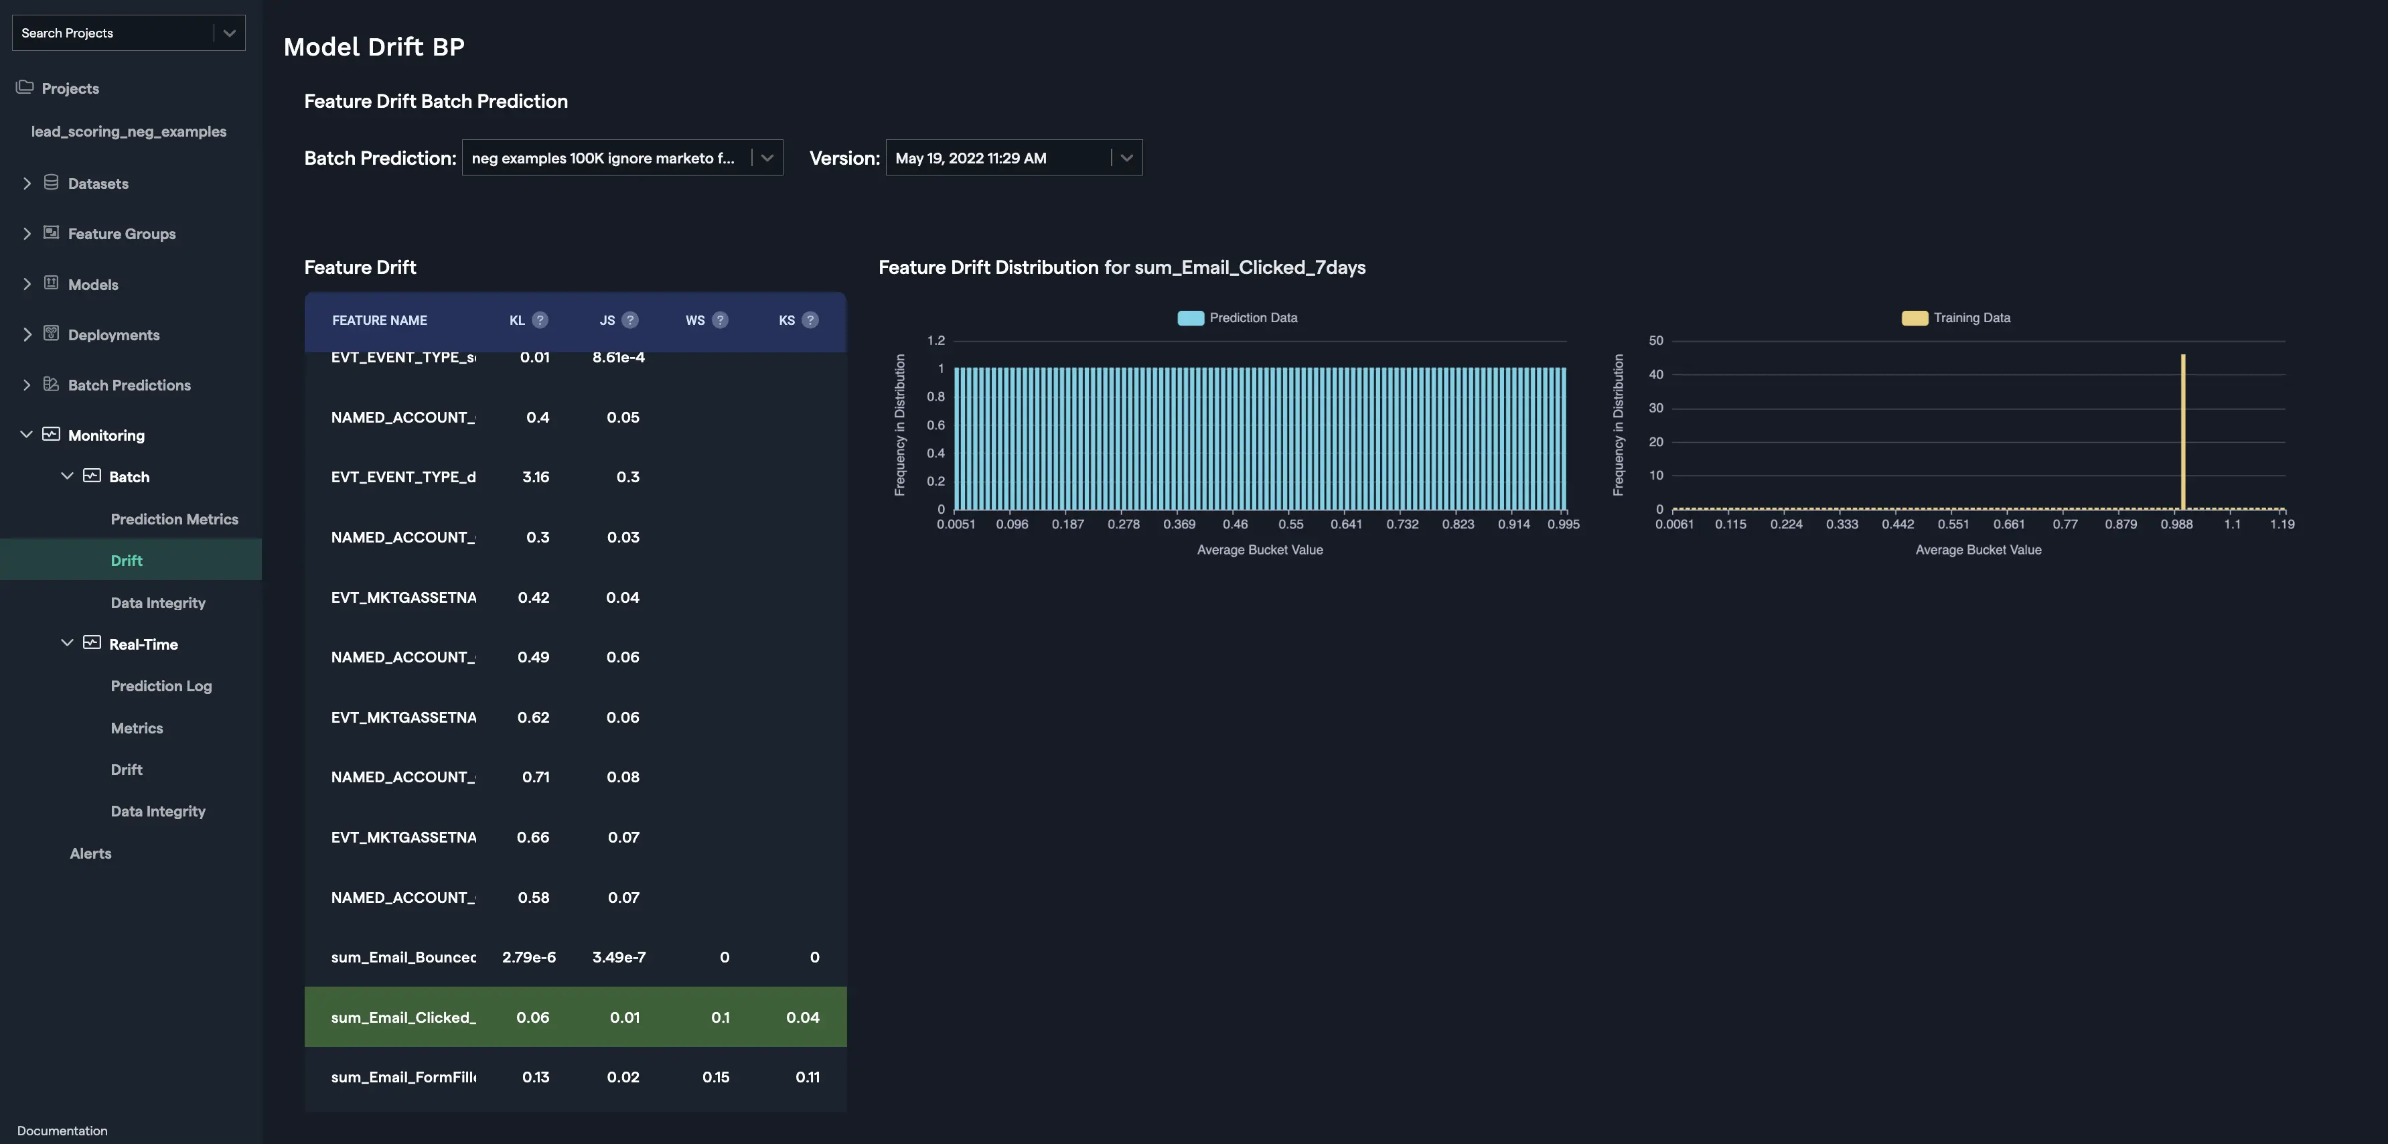The image size is (2388, 1144).
Task: Open the Batch Prediction dropdown
Action: pos(767,157)
